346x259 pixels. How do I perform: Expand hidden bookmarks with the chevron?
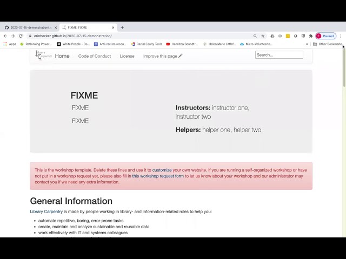click(x=307, y=44)
